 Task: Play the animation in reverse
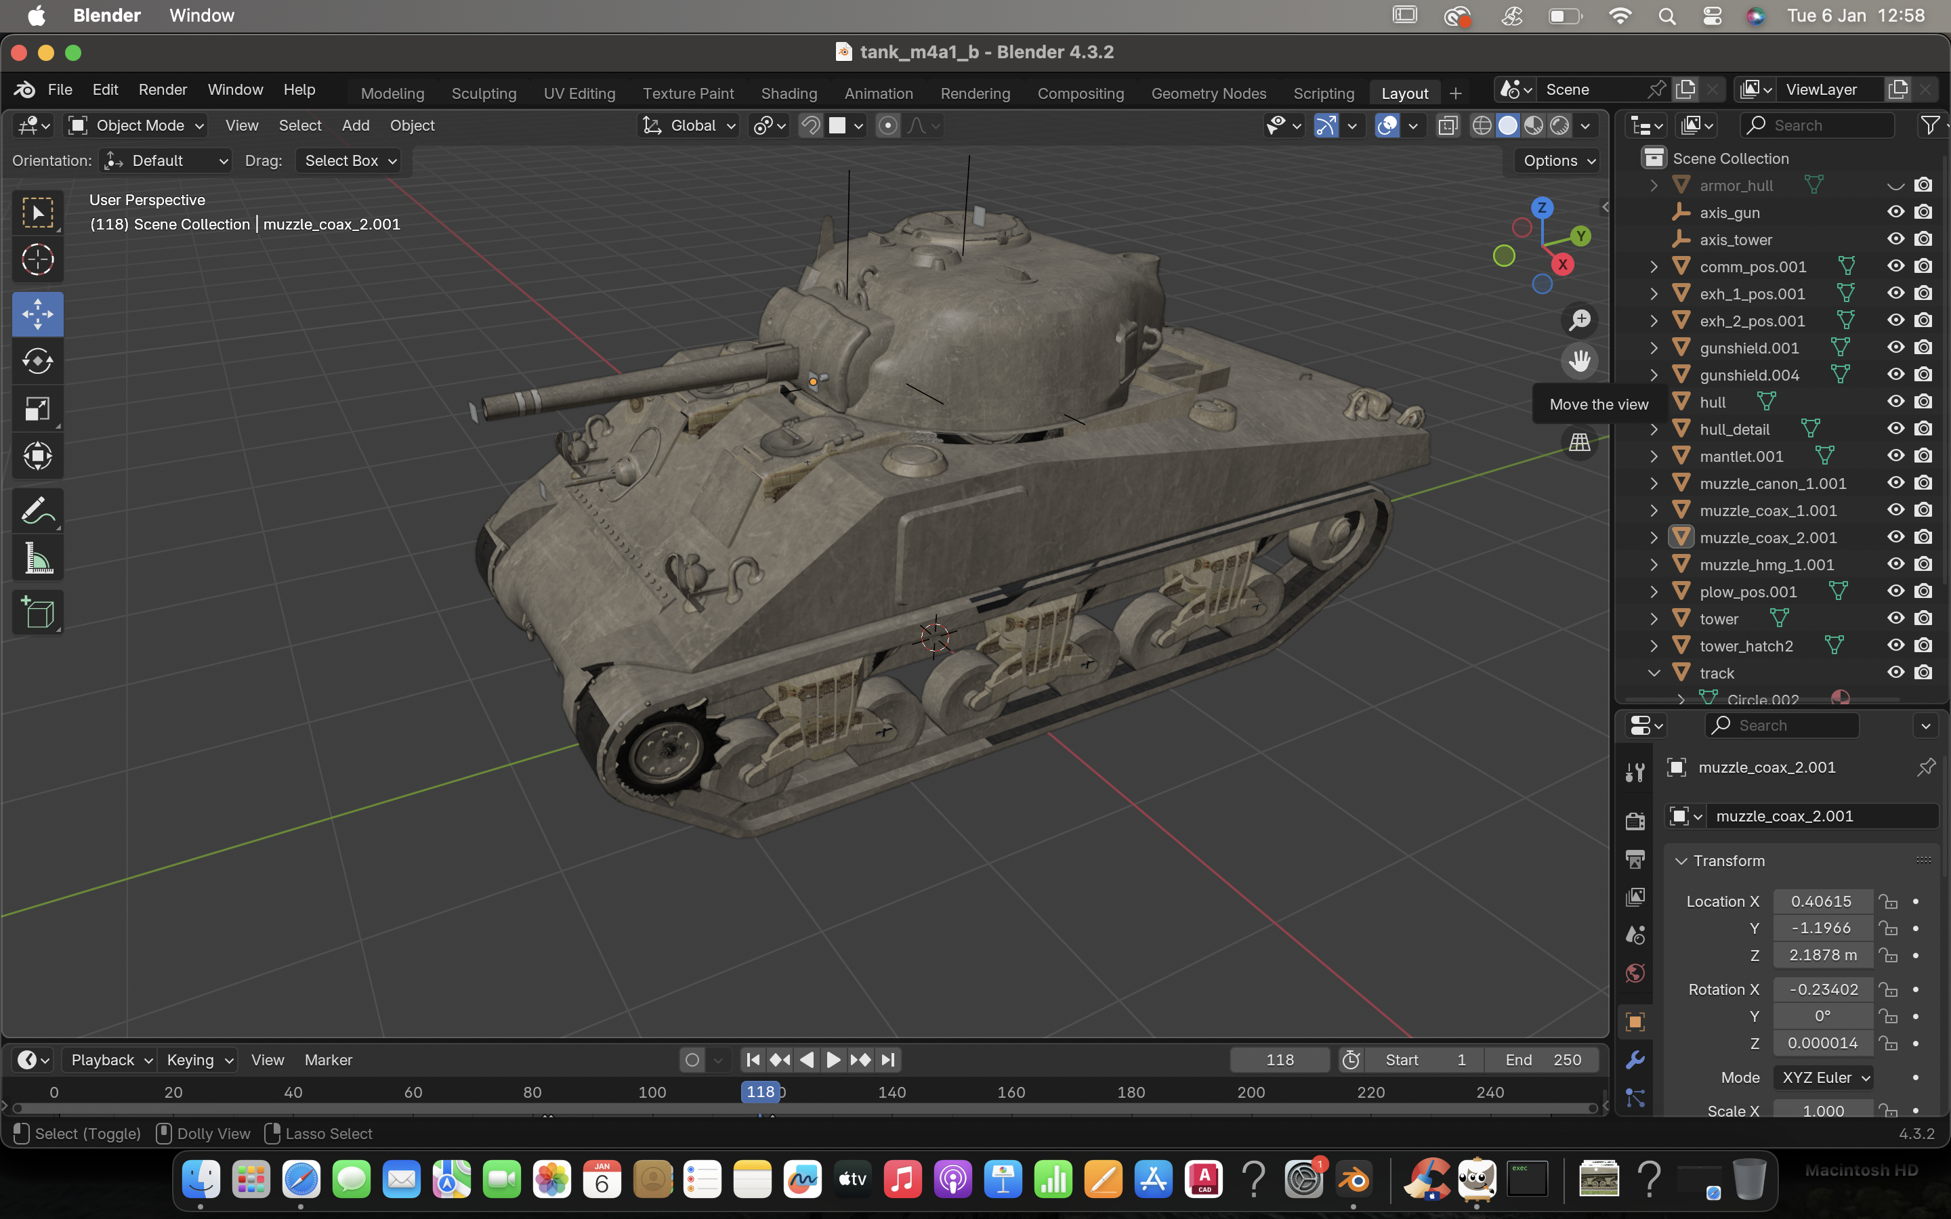pyautogui.click(x=806, y=1059)
